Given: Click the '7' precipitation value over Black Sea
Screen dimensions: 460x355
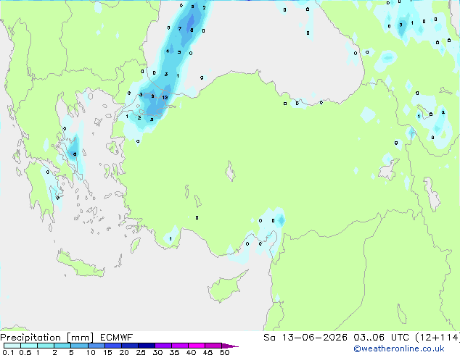Looking at the screenshot, I should point(180,29).
